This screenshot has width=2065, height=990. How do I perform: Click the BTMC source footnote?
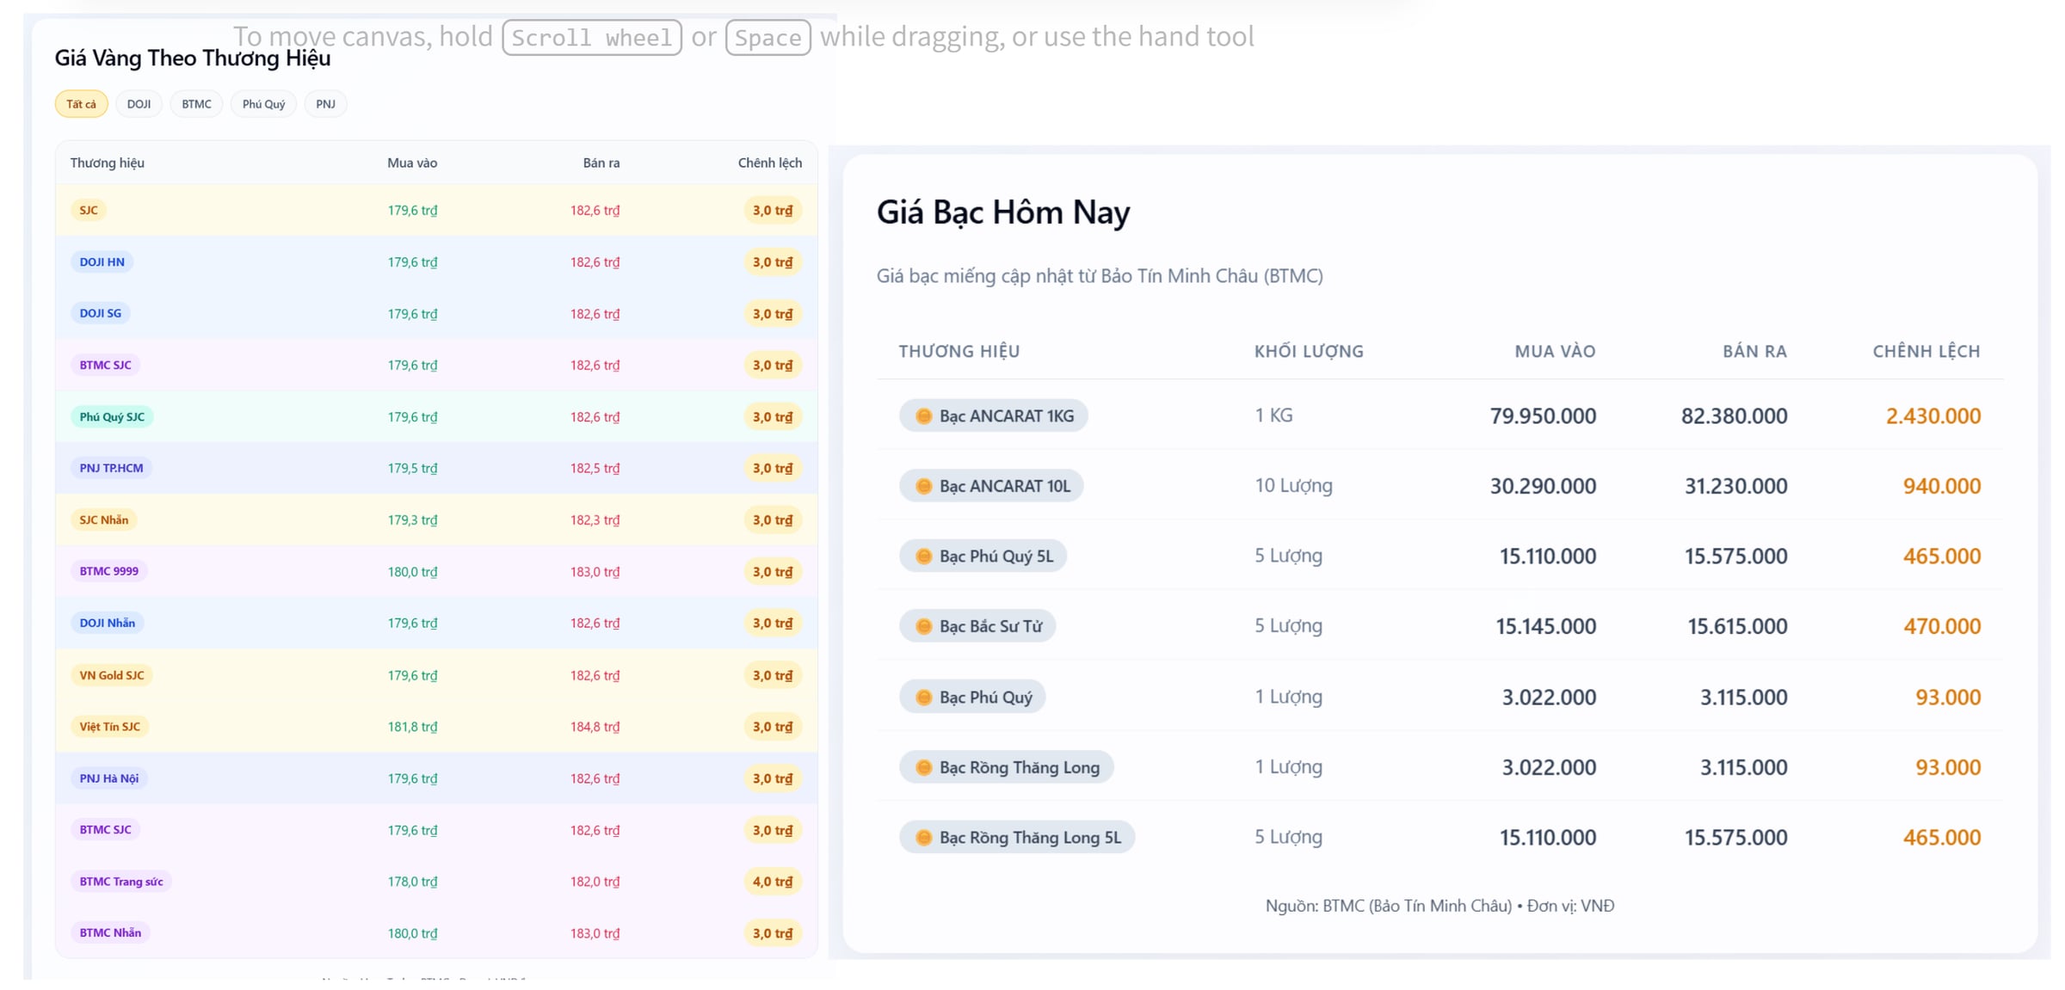tap(1439, 906)
